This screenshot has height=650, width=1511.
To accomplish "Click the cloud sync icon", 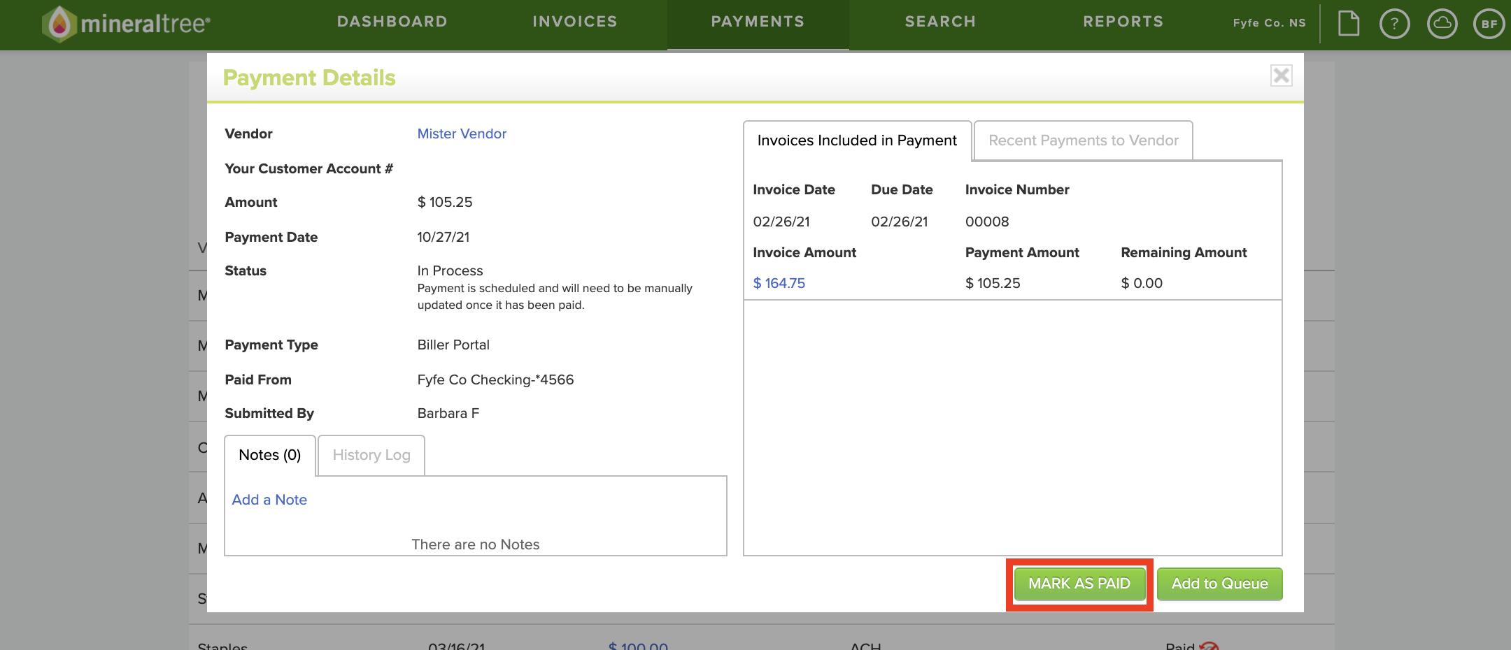I will [1442, 24].
